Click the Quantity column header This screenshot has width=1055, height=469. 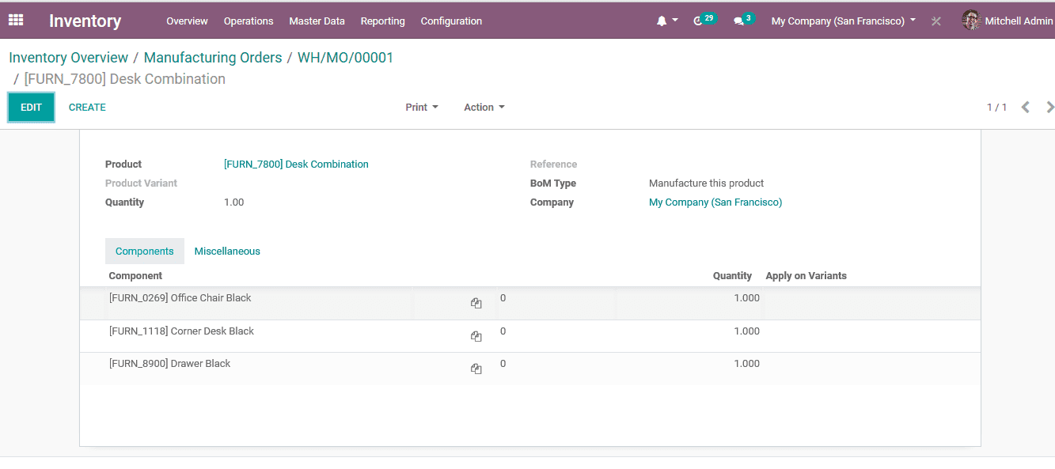point(732,276)
